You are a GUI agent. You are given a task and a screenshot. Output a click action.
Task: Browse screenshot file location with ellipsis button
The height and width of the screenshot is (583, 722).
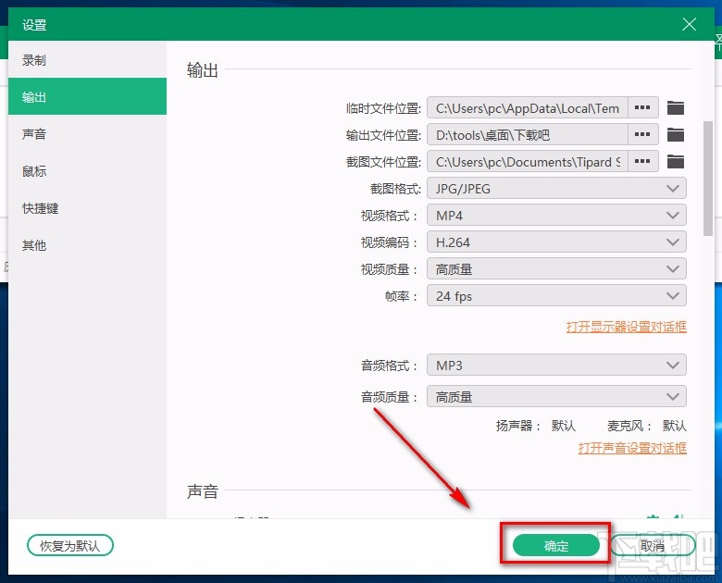tap(642, 161)
